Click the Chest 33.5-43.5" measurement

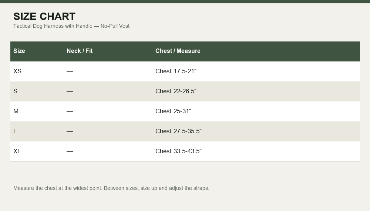(x=178, y=151)
